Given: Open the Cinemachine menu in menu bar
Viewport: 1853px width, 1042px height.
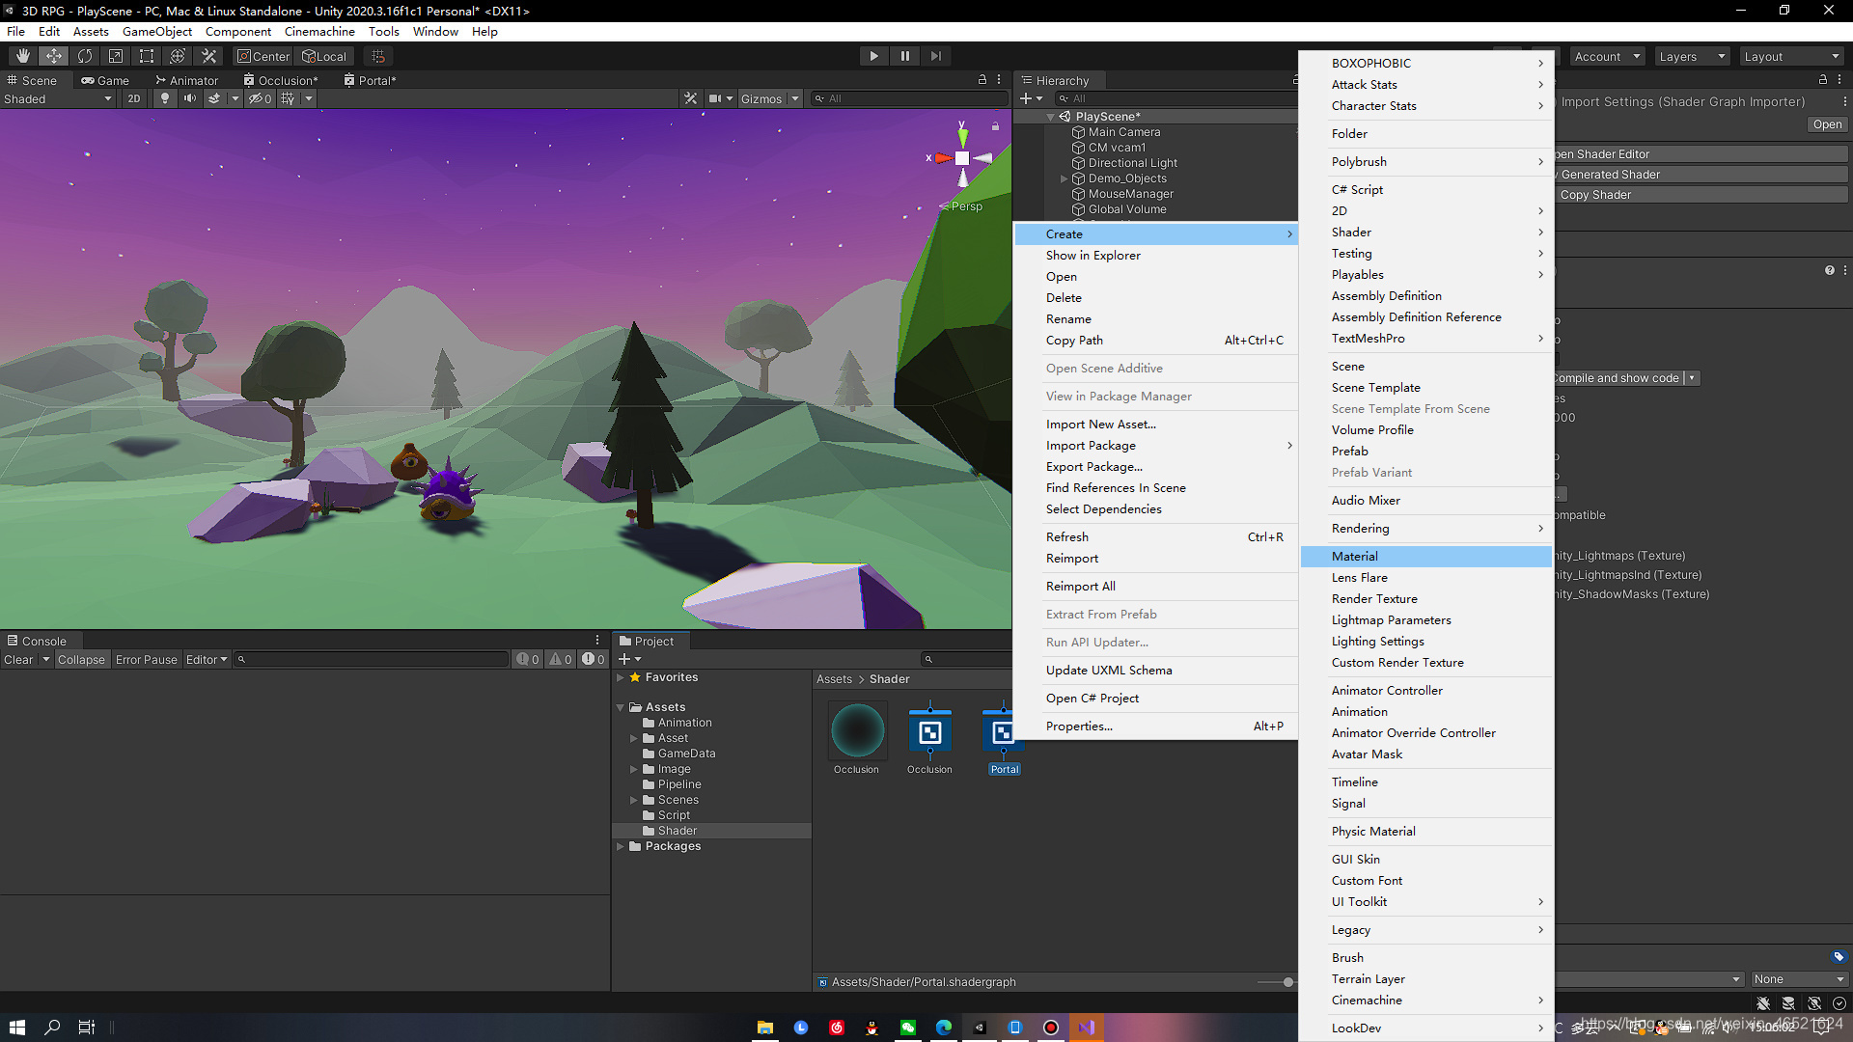Looking at the screenshot, I should (319, 32).
